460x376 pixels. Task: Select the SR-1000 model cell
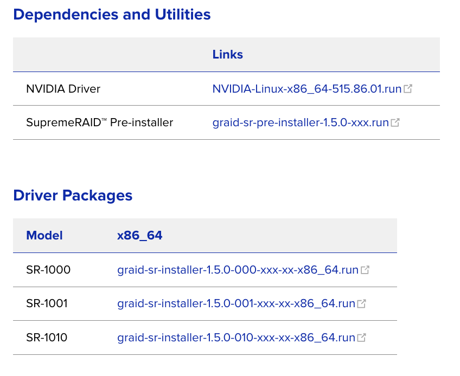48,270
